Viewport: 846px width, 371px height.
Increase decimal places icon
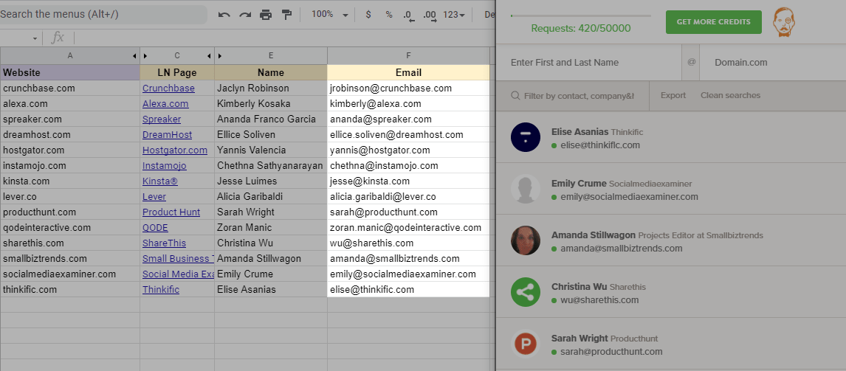click(430, 15)
